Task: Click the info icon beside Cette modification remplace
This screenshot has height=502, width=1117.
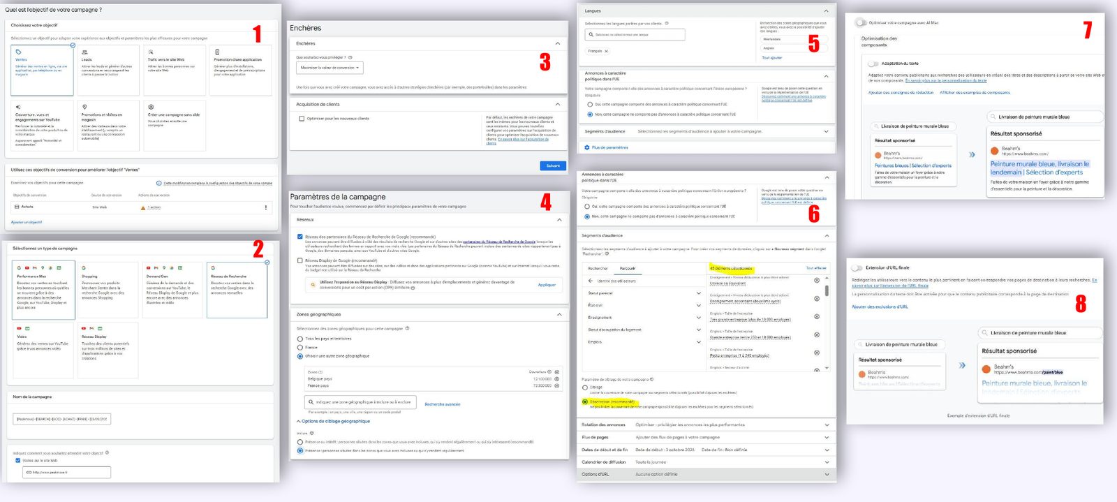Action: click(159, 183)
